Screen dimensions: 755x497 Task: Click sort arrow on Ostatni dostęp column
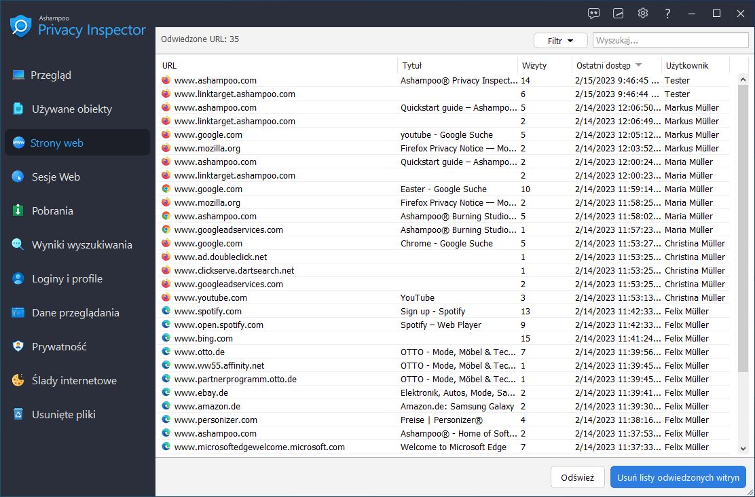pyautogui.click(x=639, y=65)
